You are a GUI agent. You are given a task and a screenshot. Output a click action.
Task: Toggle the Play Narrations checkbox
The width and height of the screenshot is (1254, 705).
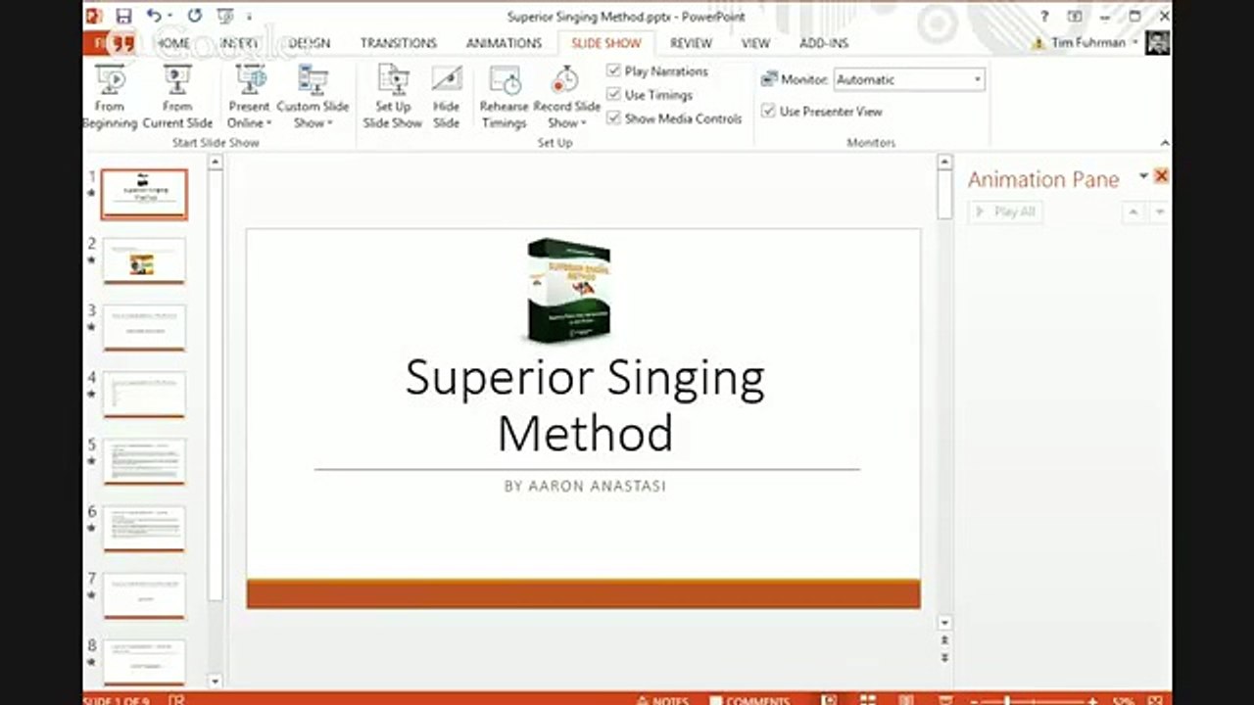pyautogui.click(x=614, y=70)
